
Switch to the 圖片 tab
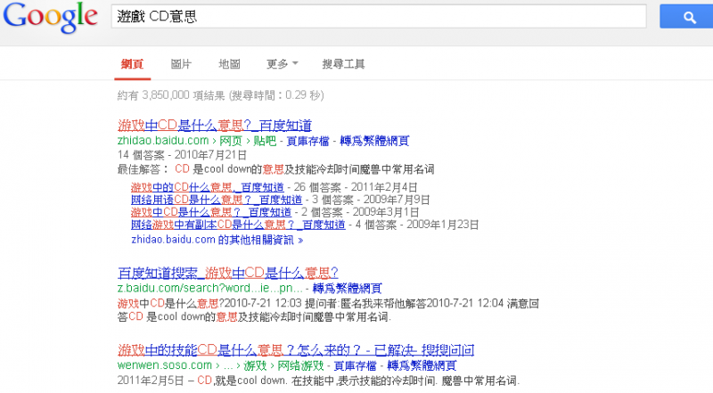click(181, 64)
